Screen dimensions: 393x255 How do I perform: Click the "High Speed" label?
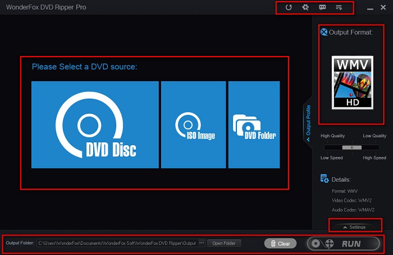click(374, 157)
